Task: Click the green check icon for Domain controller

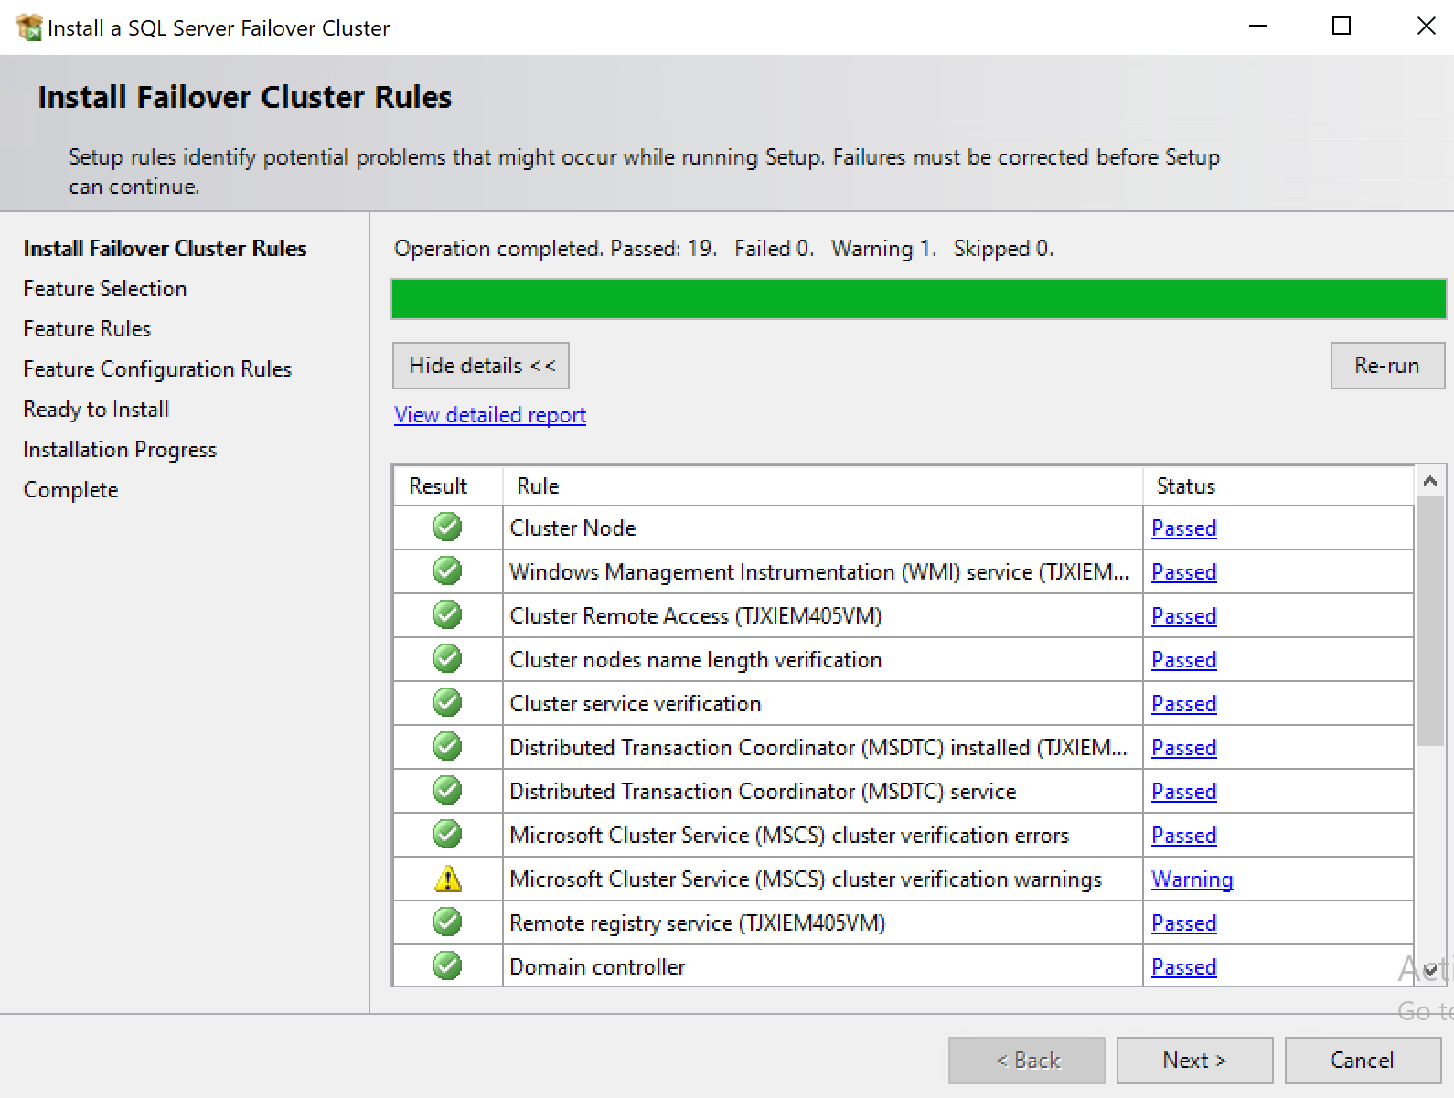Action: tap(447, 965)
